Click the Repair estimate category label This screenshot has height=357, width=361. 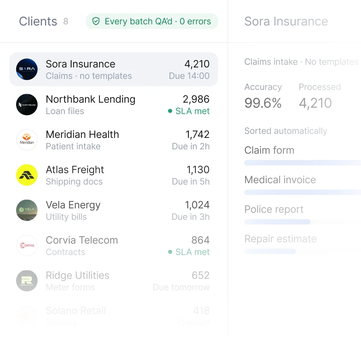(x=280, y=239)
